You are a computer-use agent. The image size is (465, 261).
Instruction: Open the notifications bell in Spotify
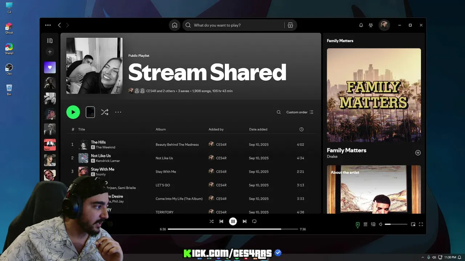pyautogui.click(x=361, y=25)
